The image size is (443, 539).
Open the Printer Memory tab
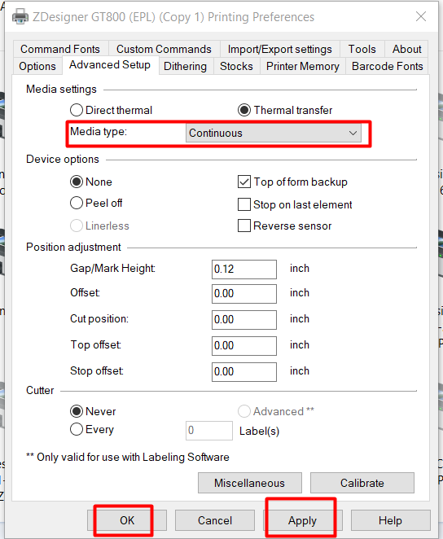pyautogui.click(x=302, y=66)
